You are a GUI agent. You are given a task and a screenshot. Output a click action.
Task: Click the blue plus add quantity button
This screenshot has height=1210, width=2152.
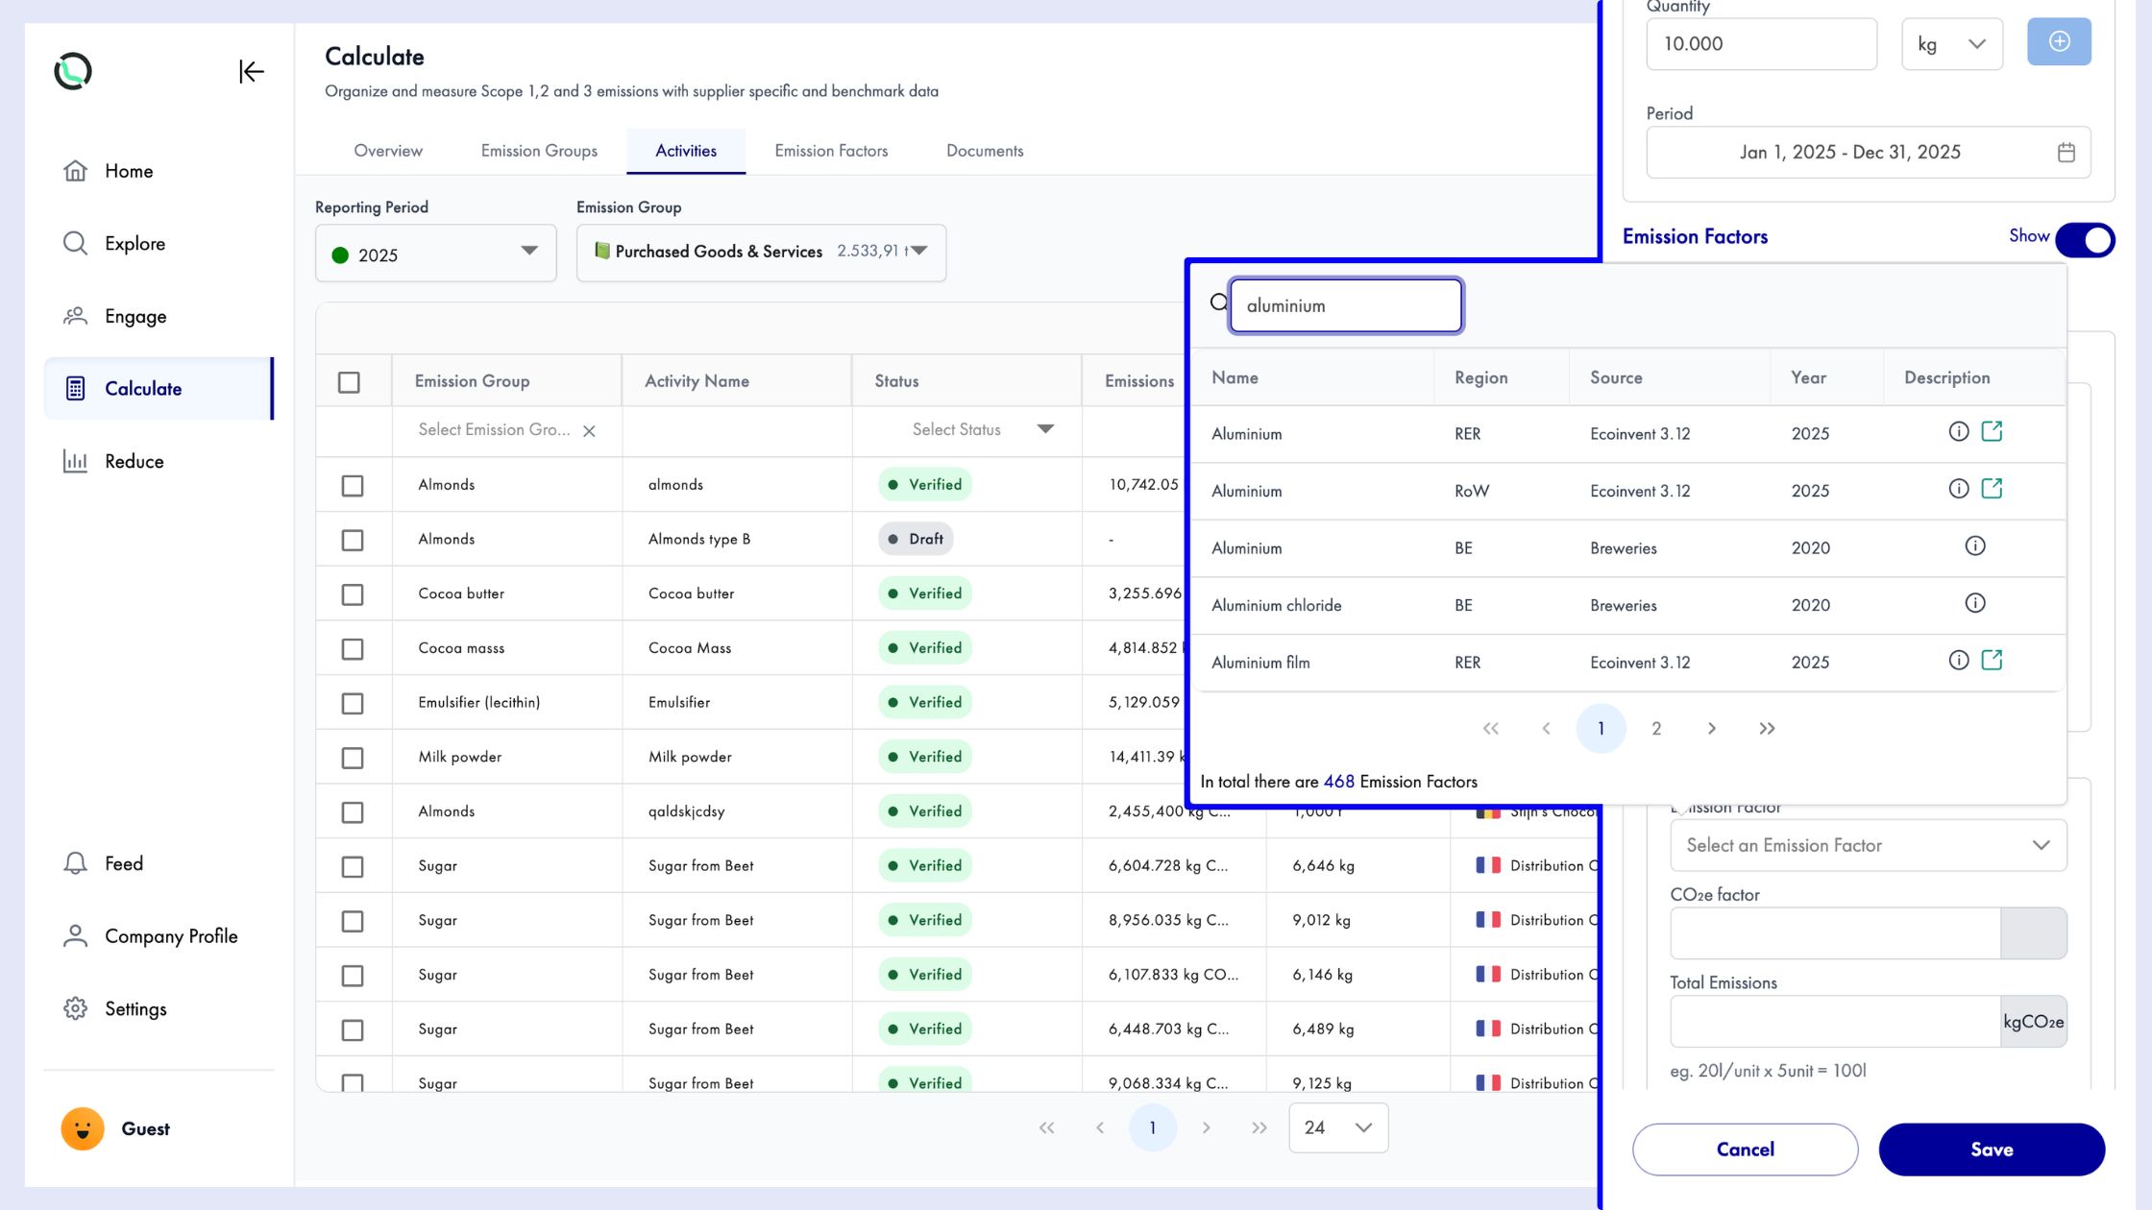(2058, 42)
